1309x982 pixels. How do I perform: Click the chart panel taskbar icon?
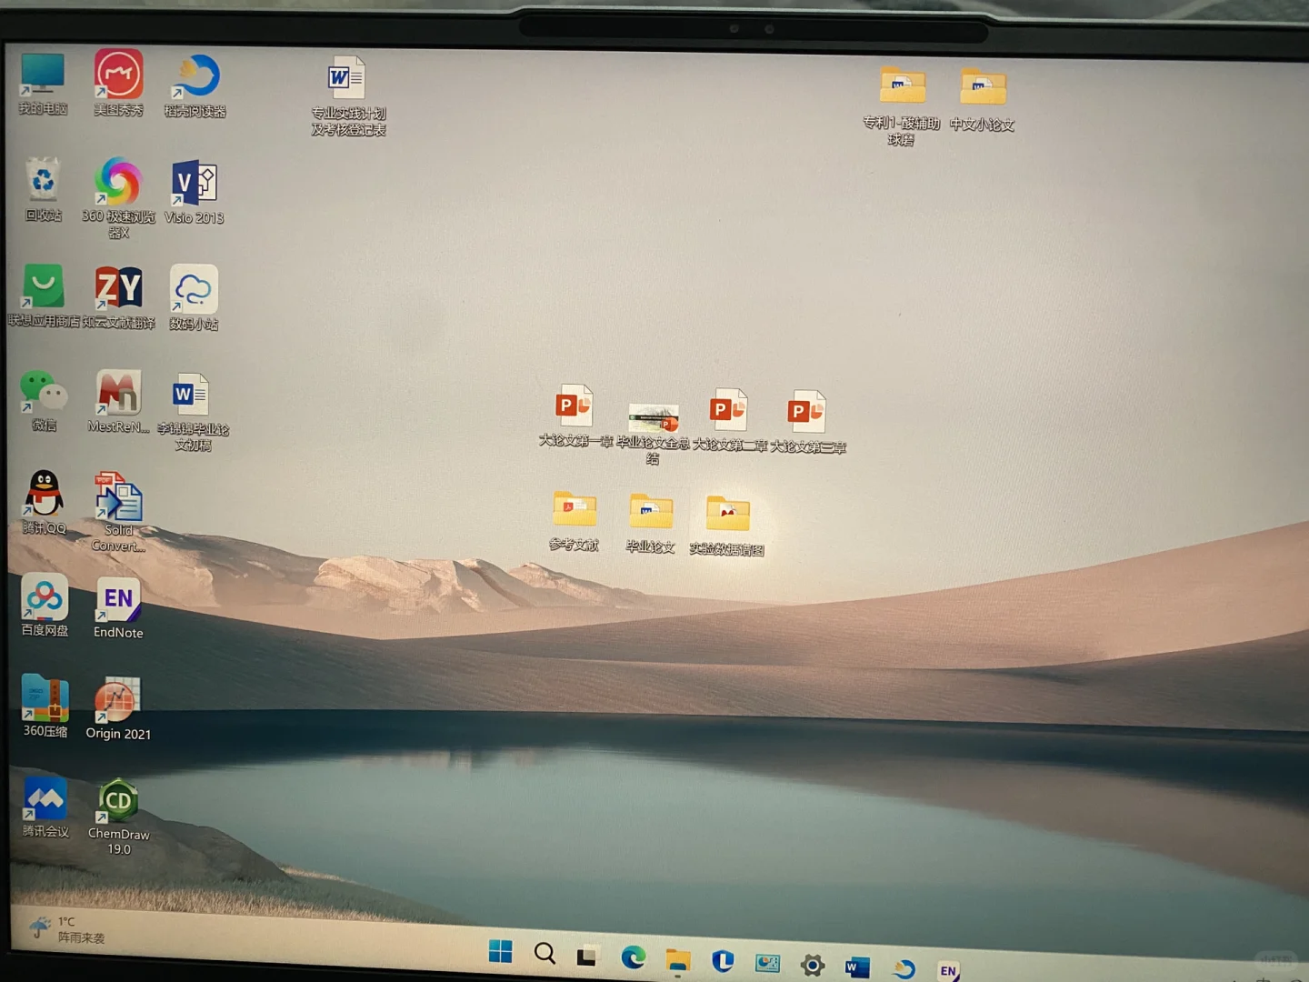(768, 963)
